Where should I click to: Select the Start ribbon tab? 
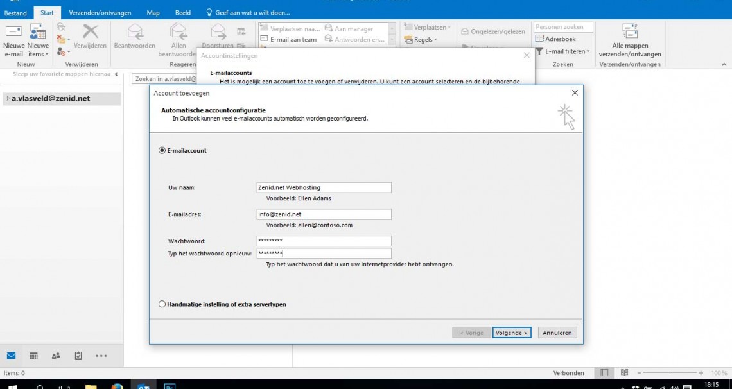pos(47,13)
